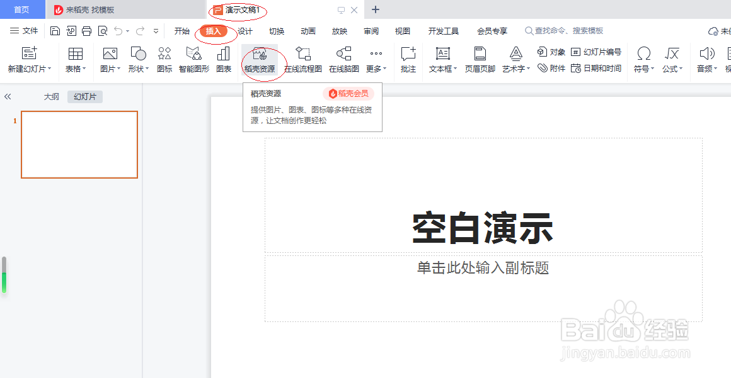Close the 演示文稿1 document tab
Screen dimensions: 731x378
pos(354,10)
